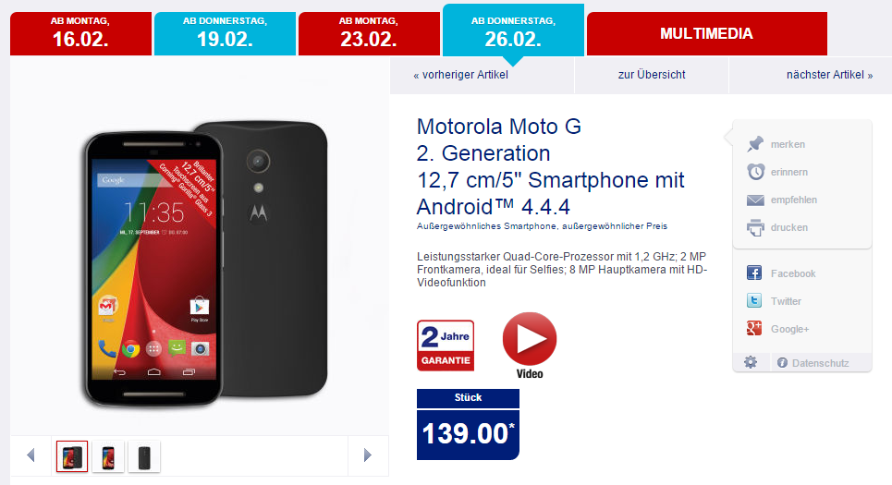Click the empfehlen envelope icon
This screenshot has height=485, width=892.
755,200
